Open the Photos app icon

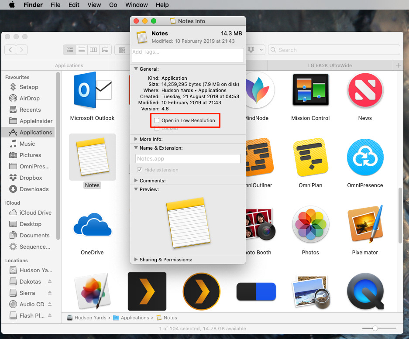(310, 224)
